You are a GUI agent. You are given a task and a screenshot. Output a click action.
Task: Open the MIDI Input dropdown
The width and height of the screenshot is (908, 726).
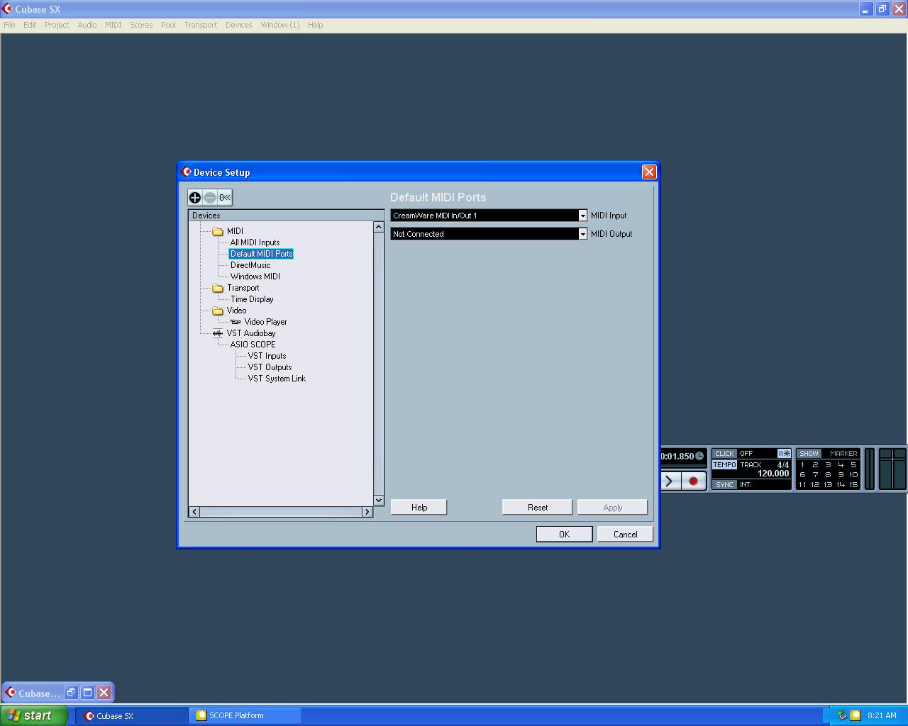[x=583, y=216]
